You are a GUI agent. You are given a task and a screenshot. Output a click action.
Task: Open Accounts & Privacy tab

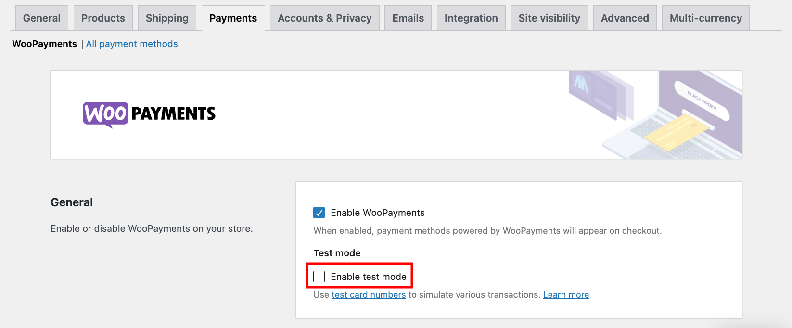[x=324, y=18]
